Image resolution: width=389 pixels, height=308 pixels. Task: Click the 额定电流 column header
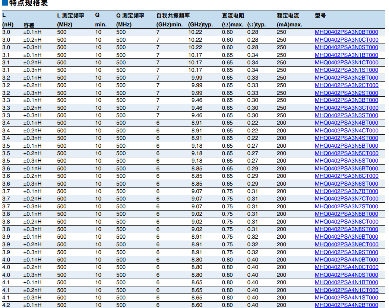click(288, 16)
